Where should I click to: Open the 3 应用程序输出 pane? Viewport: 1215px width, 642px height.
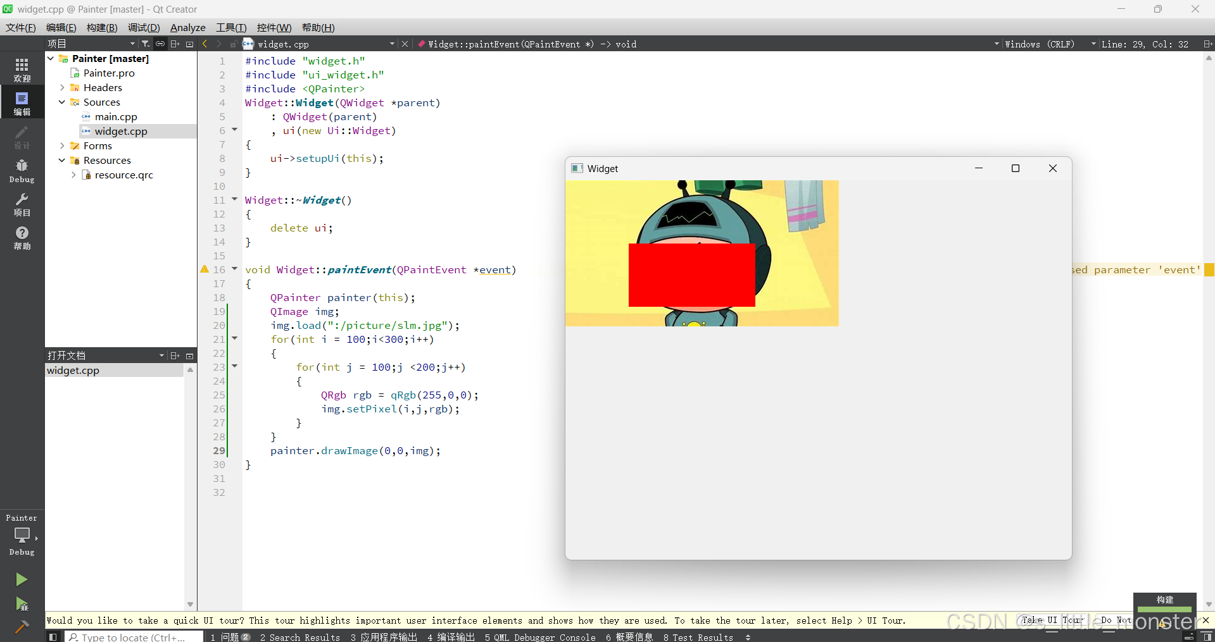pos(384,637)
